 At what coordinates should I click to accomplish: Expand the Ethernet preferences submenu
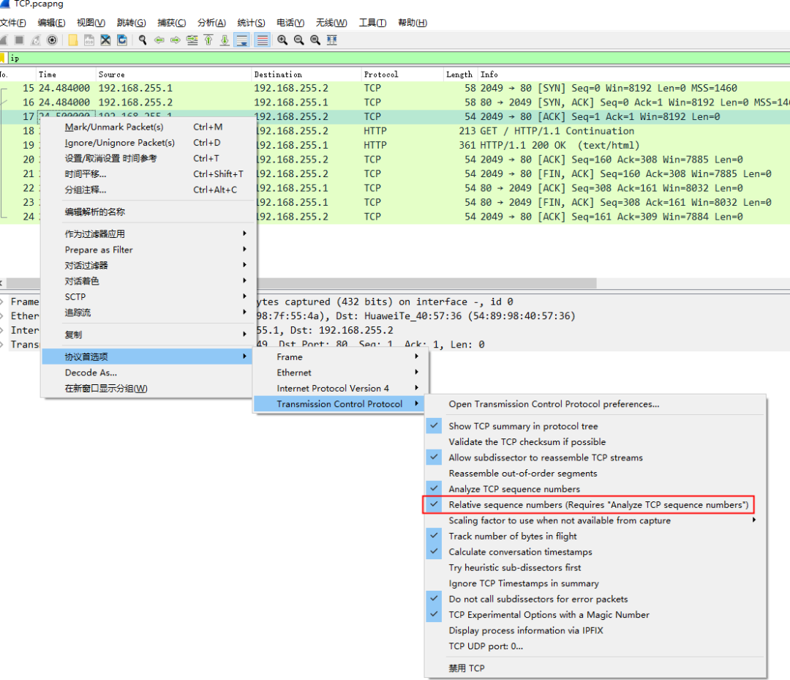pos(341,373)
